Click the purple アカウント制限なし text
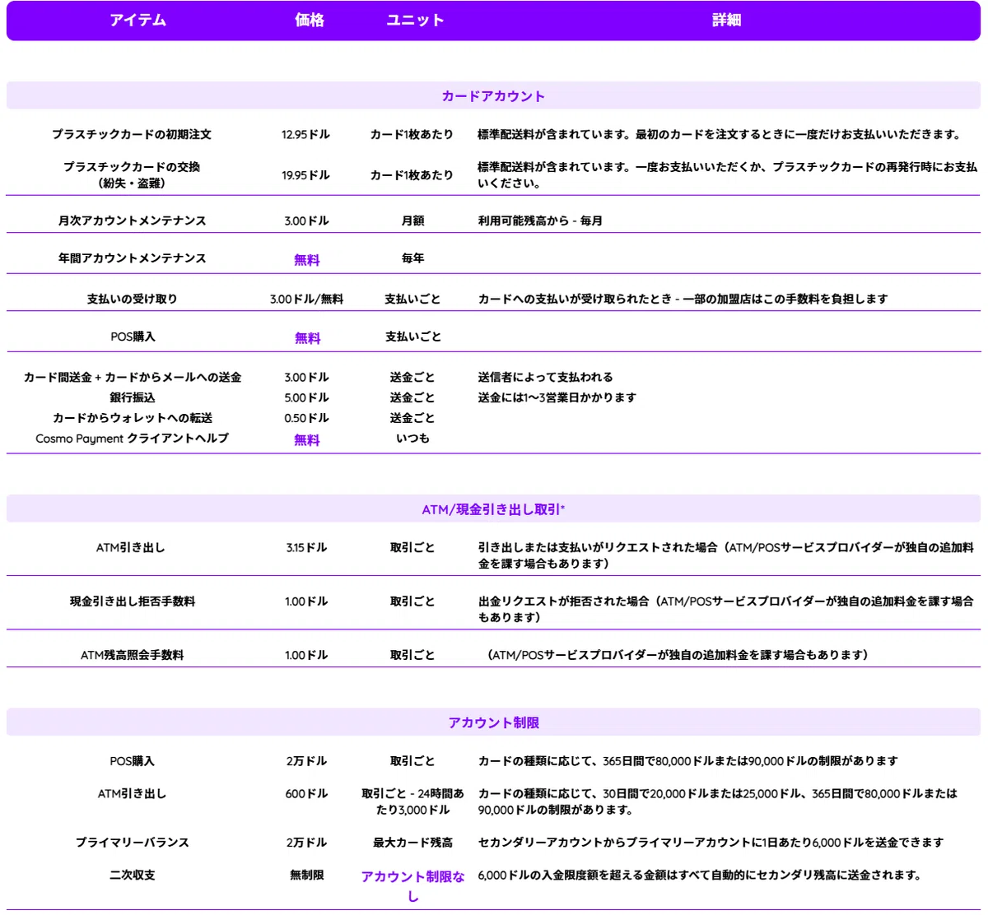The height and width of the screenshot is (915, 988). point(412,886)
